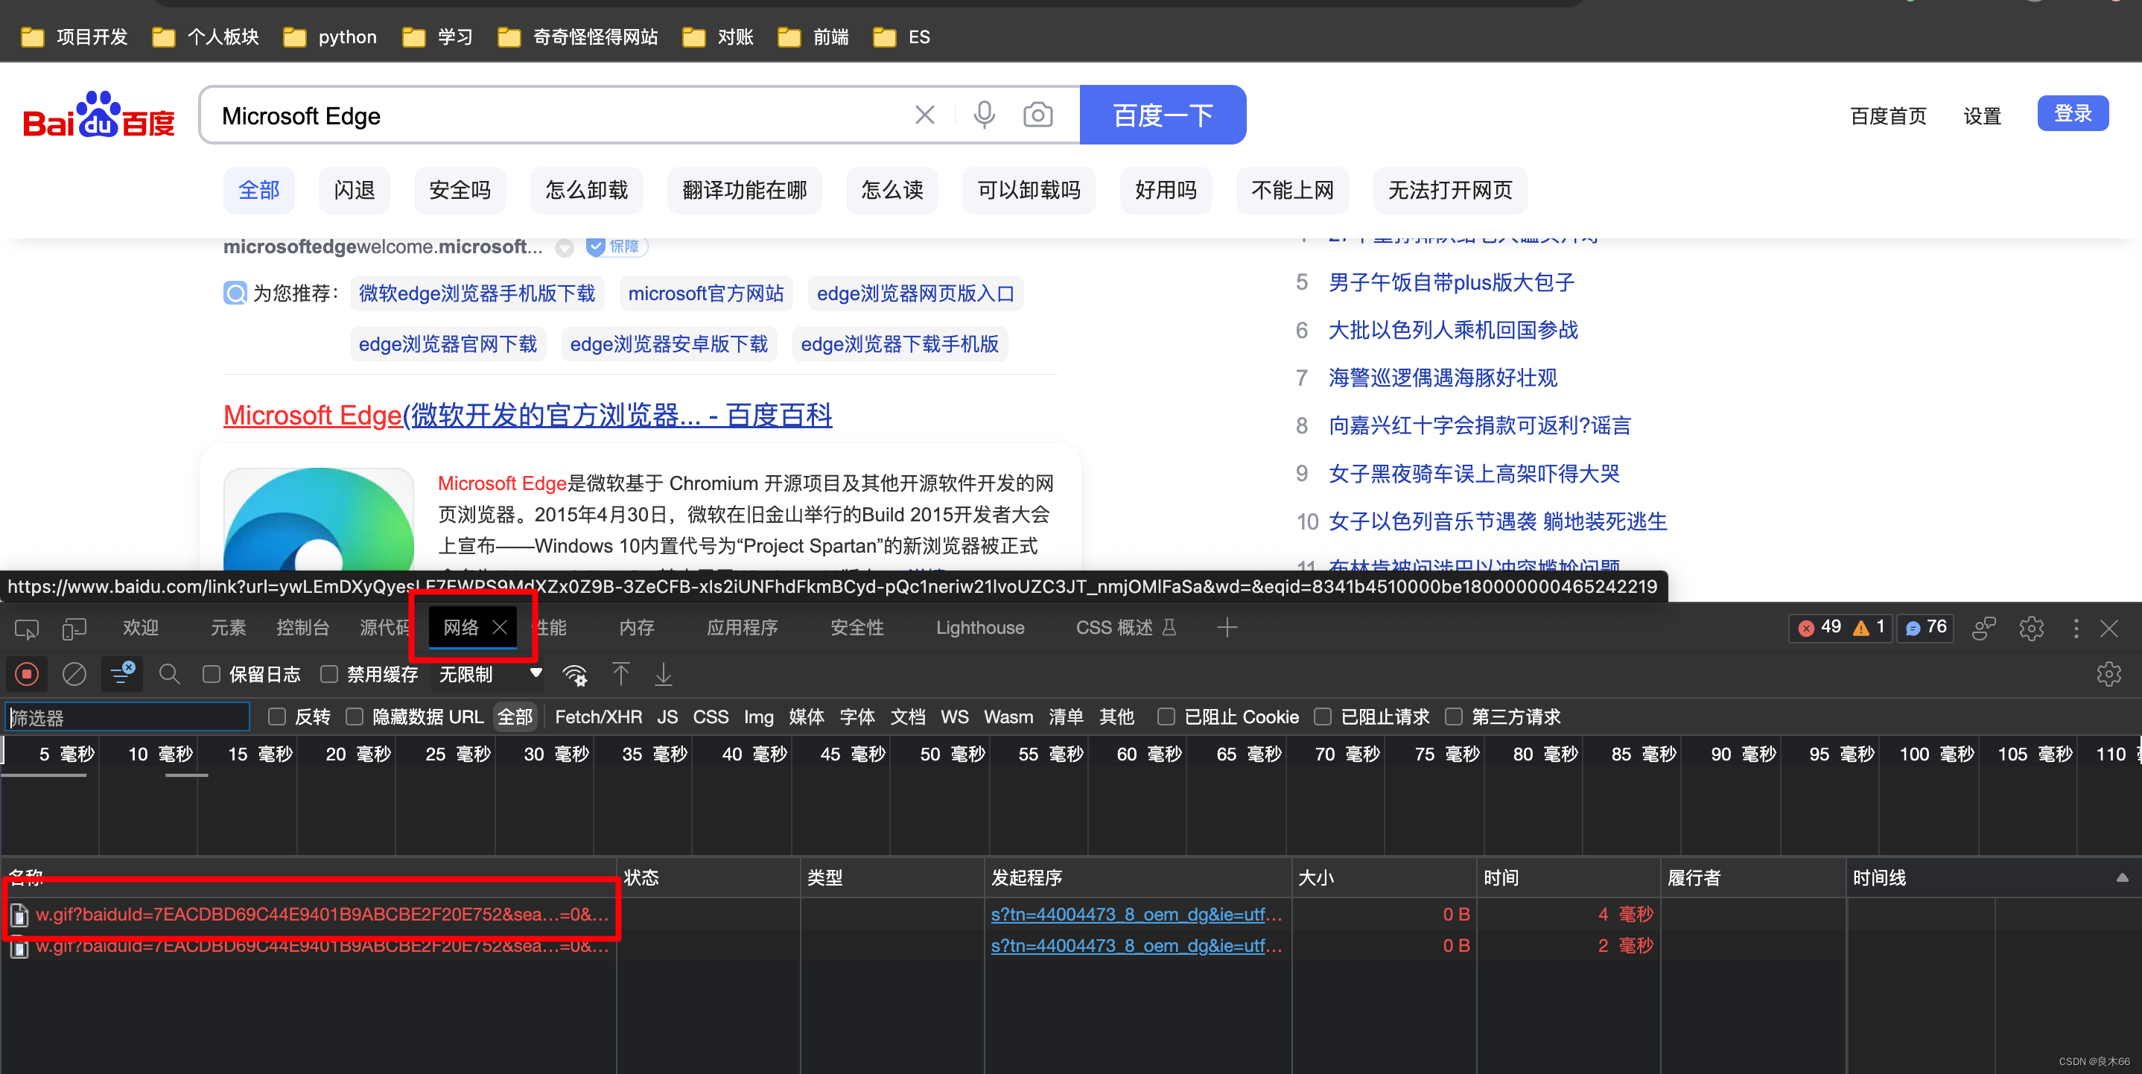Filter requests by WS type

(x=954, y=716)
